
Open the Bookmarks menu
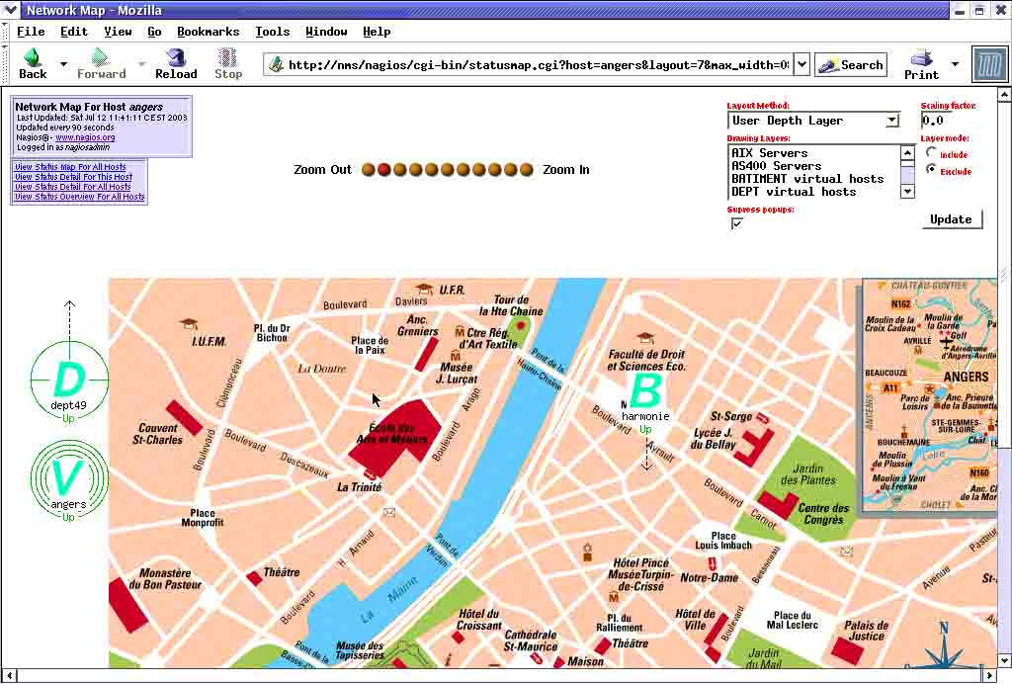pos(208,32)
